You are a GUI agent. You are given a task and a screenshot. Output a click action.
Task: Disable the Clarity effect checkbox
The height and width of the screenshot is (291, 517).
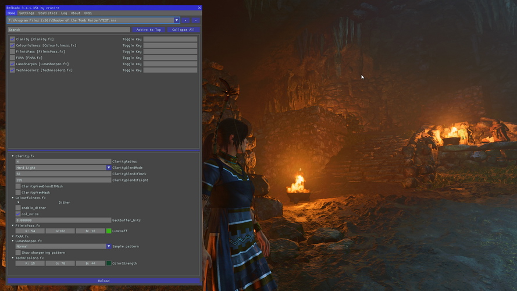pyautogui.click(x=13, y=39)
